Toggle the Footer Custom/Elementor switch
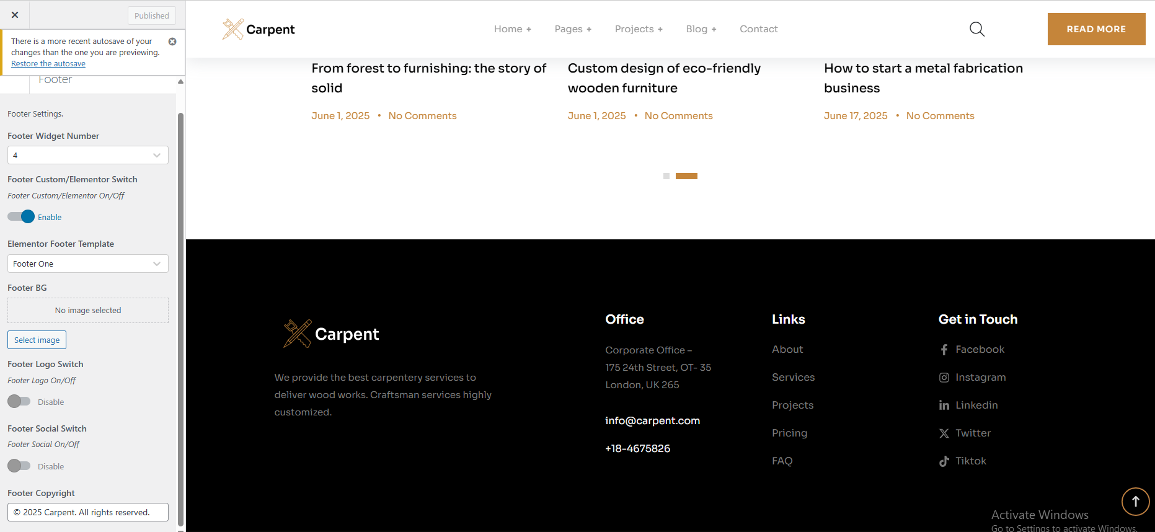1155x532 pixels. click(x=20, y=216)
